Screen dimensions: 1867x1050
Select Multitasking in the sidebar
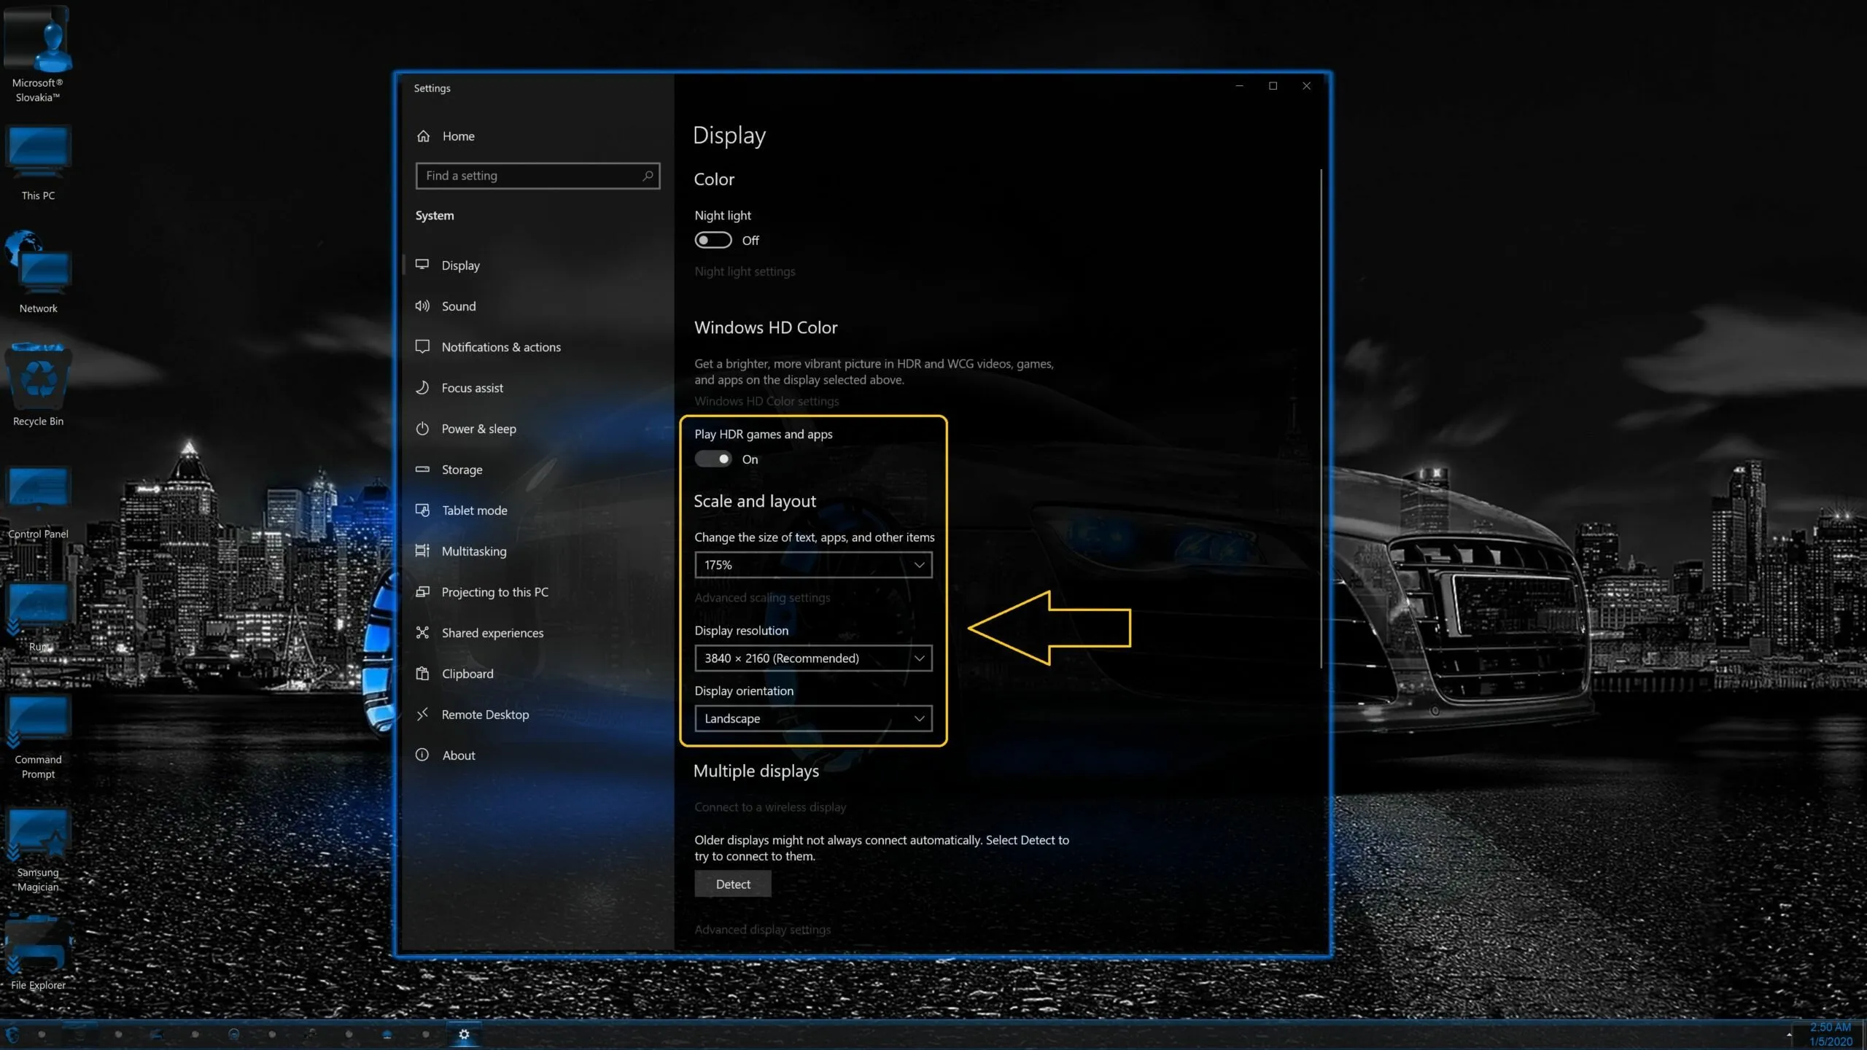[473, 551]
